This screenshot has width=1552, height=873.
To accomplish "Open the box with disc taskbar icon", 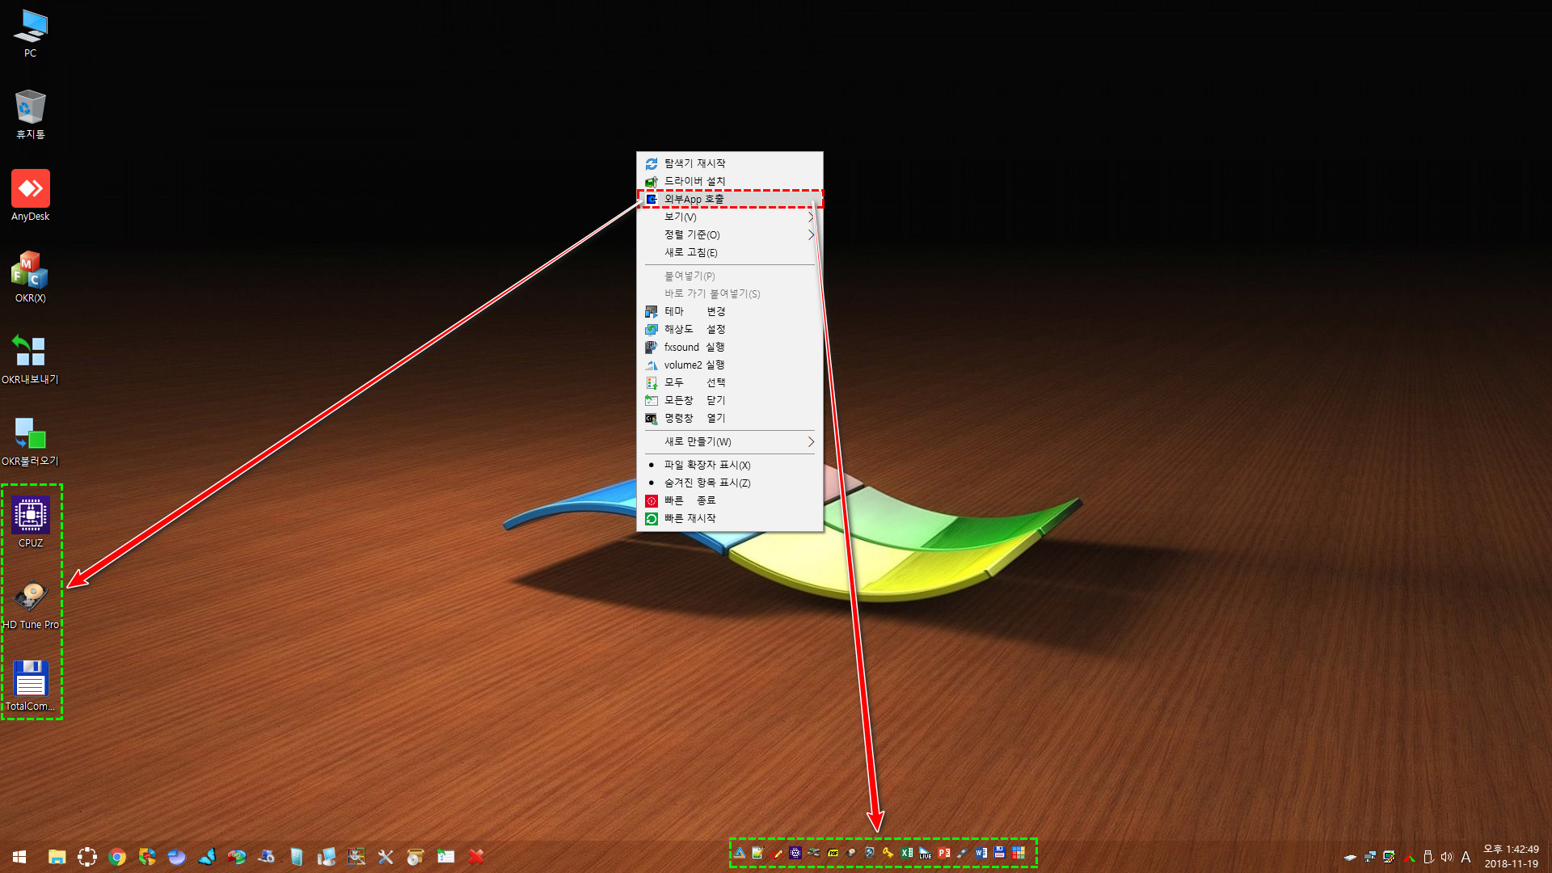I will tap(415, 857).
